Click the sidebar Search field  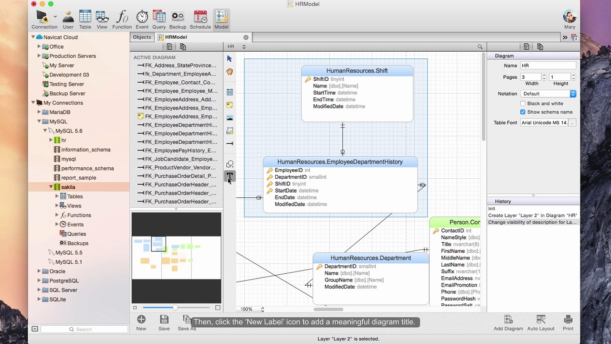click(84, 329)
